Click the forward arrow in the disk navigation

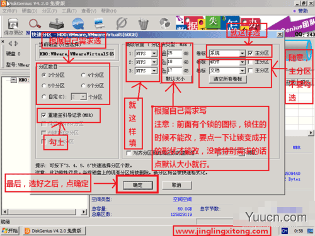point(16,43)
